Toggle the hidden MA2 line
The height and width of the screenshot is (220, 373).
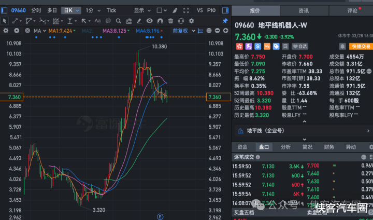click(88, 31)
